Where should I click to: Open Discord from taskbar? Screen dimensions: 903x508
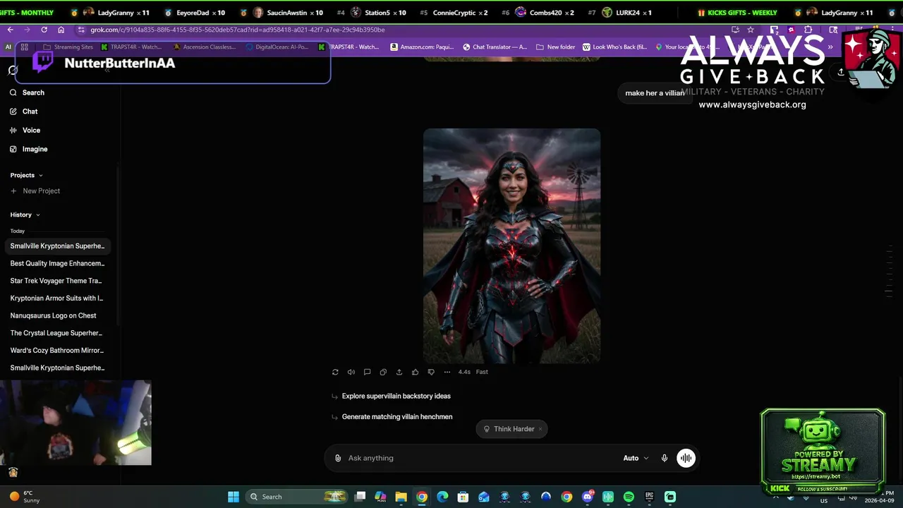tap(588, 497)
